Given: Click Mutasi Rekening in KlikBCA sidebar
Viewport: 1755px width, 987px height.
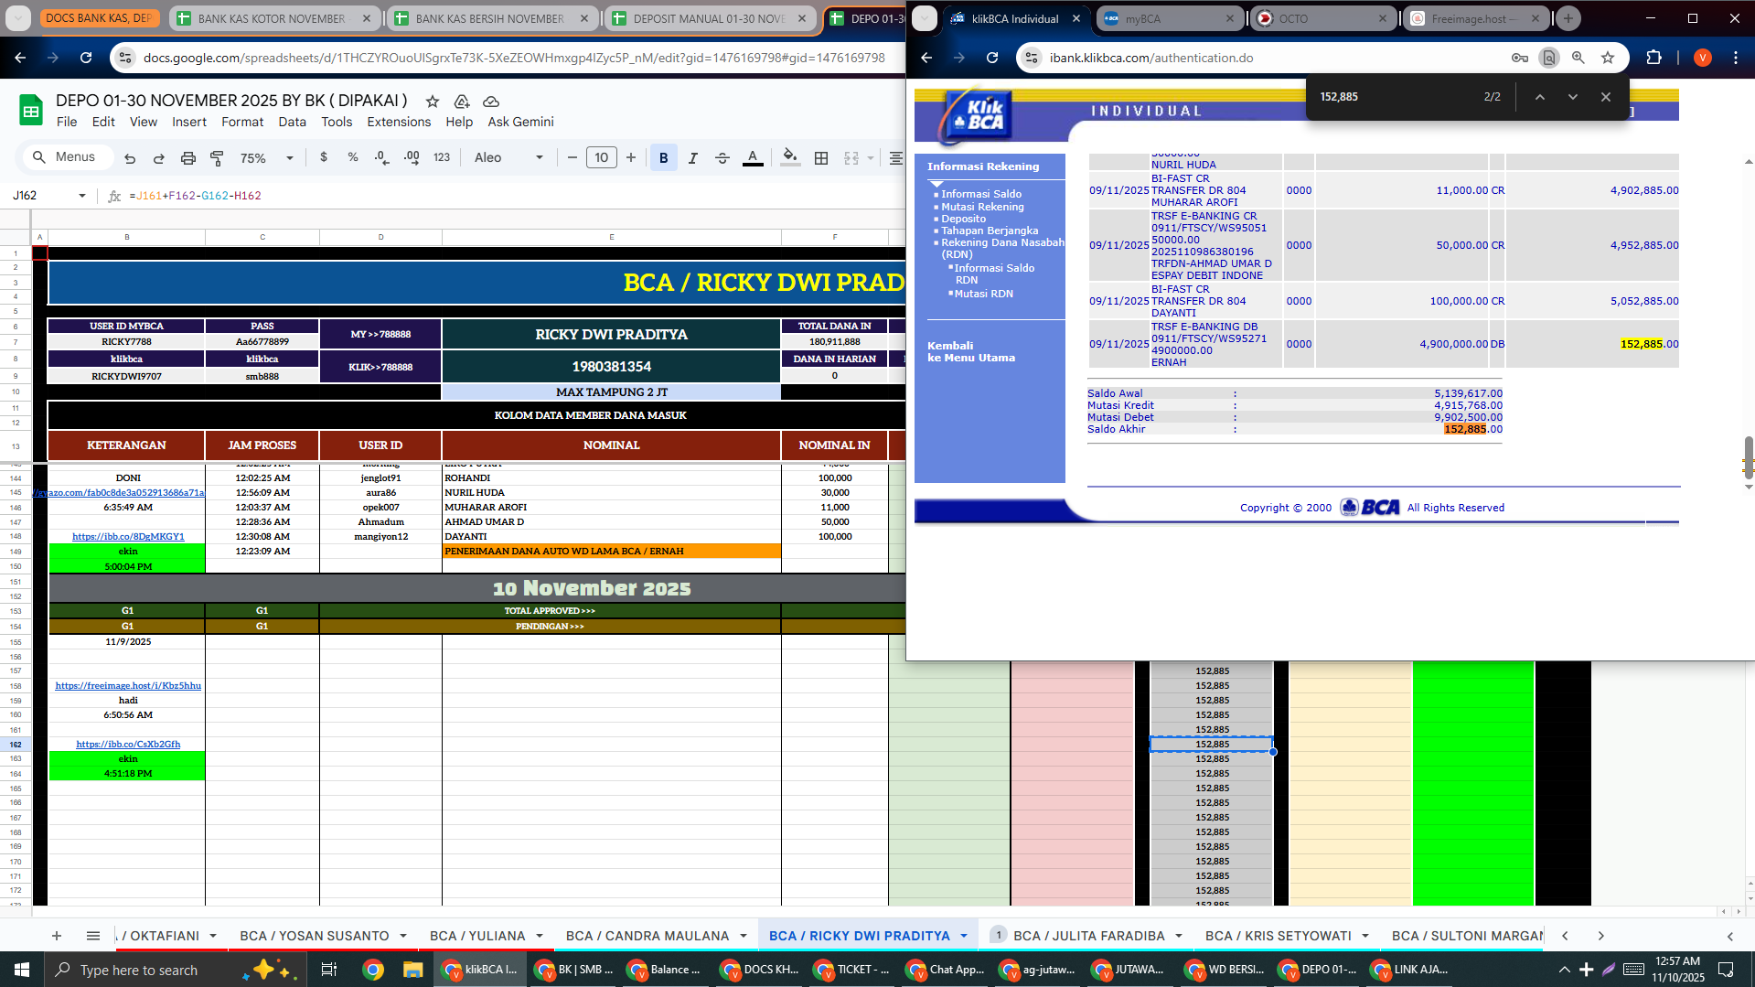Looking at the screenshot, I should pos(982,207).
